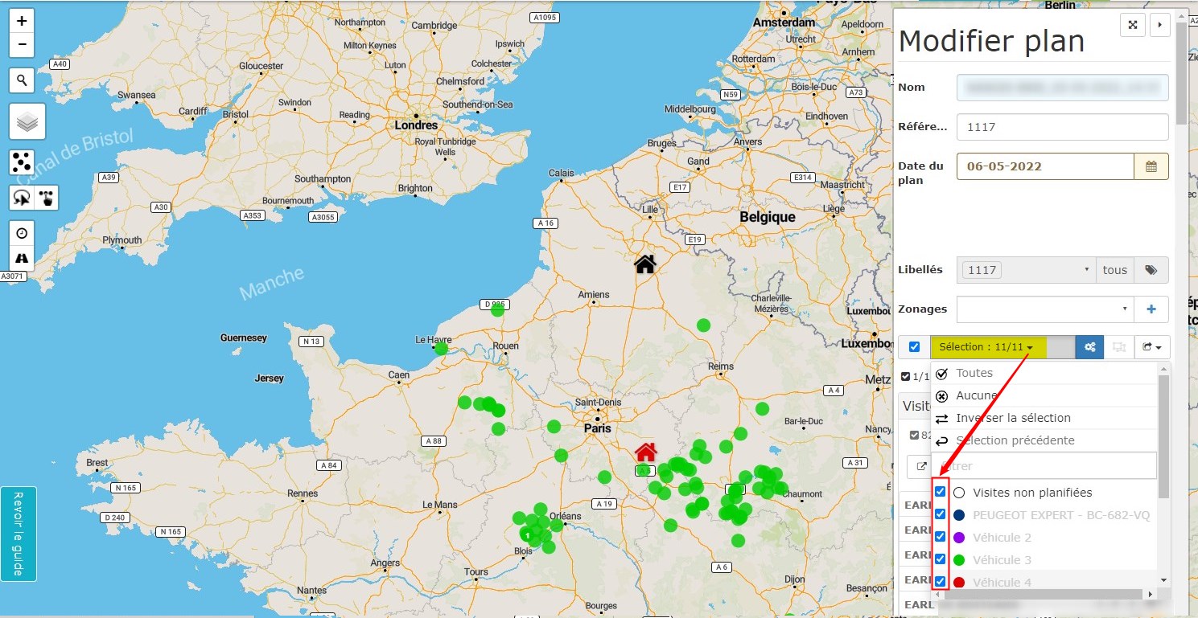This screenshot has width=1198, height=618.
Task: Choose Inverser la sélection option
Action: click(1012, 418)
